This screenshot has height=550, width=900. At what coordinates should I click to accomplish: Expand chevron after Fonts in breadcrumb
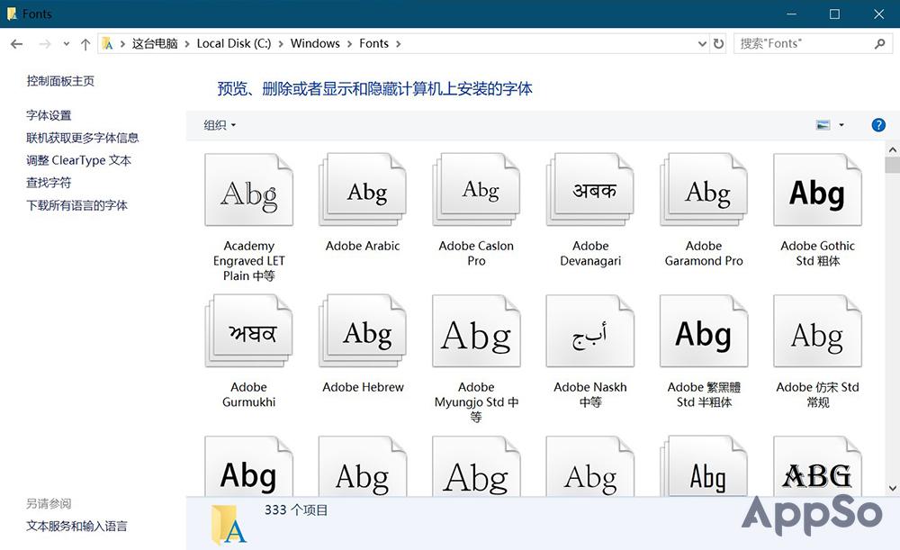click(399, 43)
